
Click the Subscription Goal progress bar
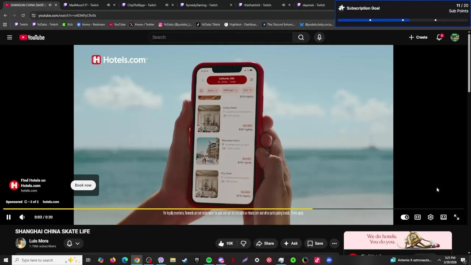(403, 20)
